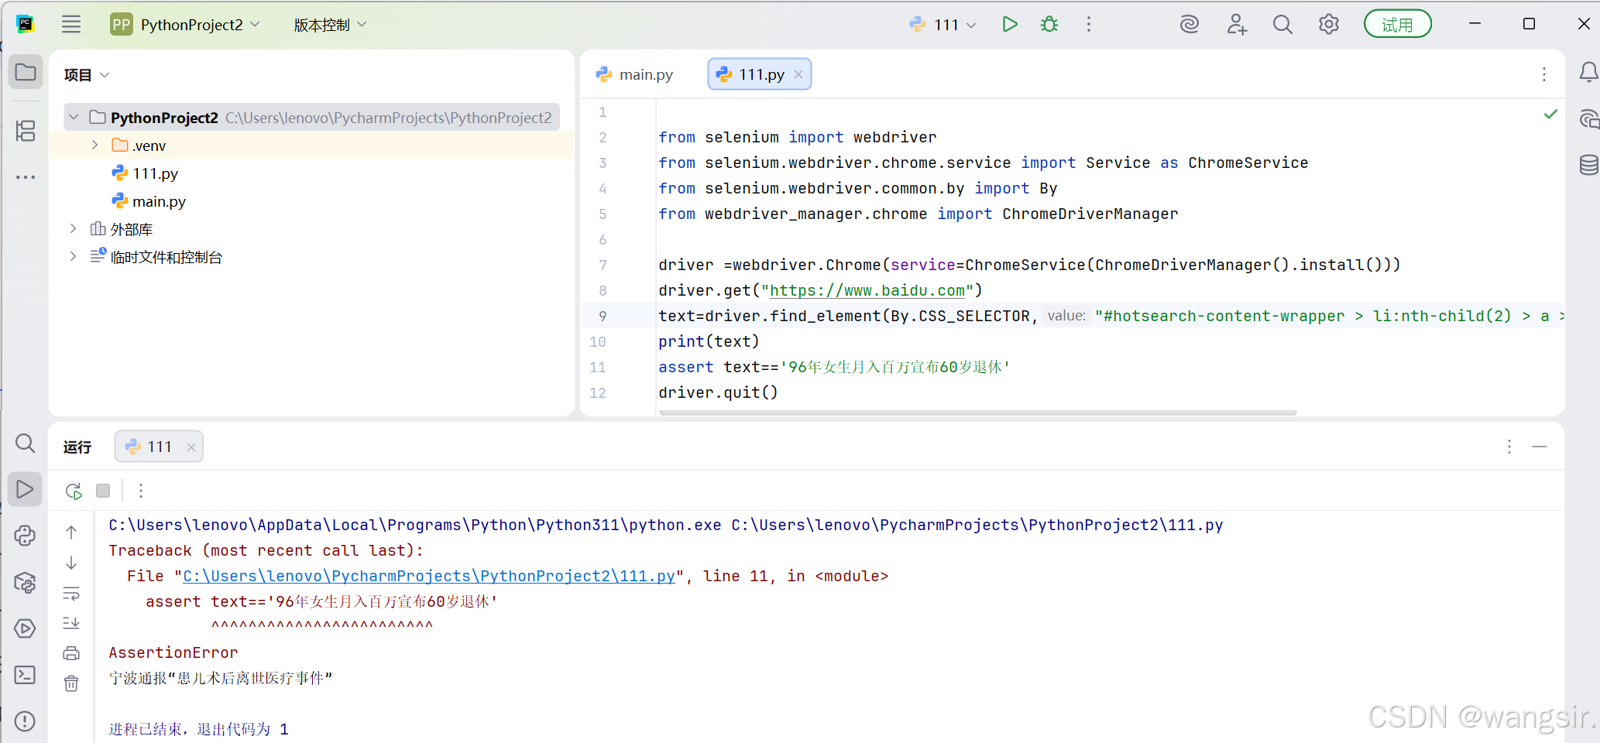
Task: Run the 111 script with green play button
Action: pyautogui.click(x=1009, y=25)
